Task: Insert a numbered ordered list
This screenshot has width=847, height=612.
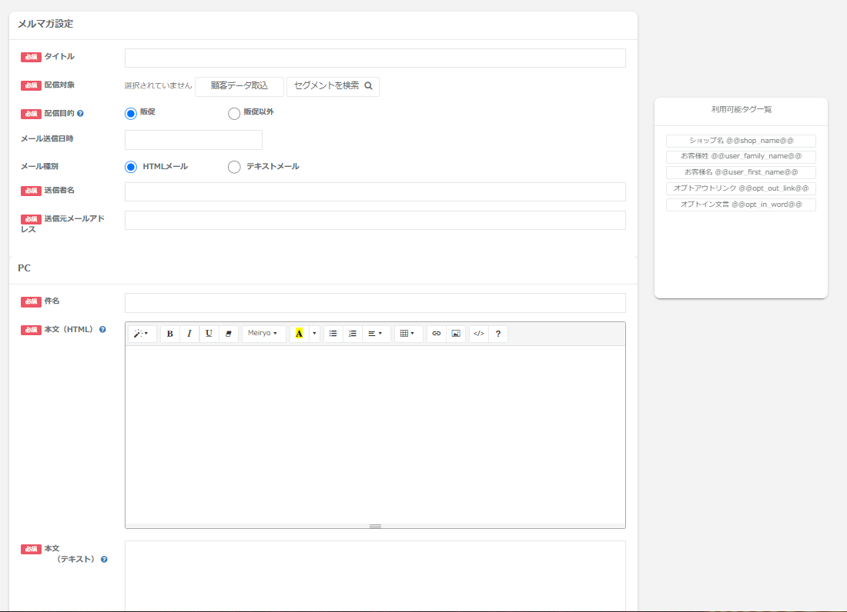Action: [x=353, y=334]
